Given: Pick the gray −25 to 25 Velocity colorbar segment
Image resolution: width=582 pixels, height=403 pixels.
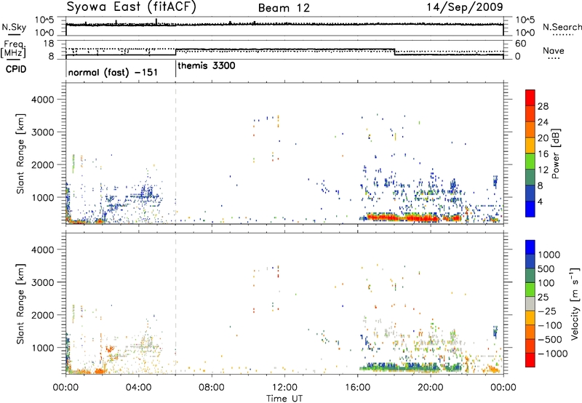Looking at the screenshot, I should coord(530,304).
